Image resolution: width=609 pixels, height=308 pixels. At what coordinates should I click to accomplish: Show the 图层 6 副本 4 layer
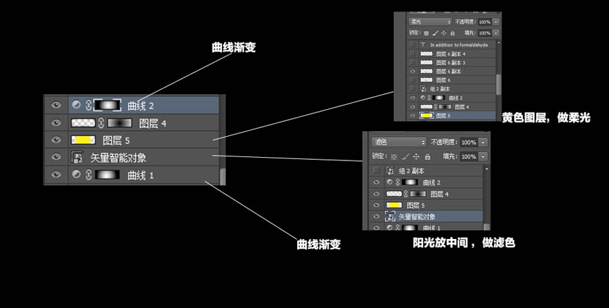click(x=413, y=53)
